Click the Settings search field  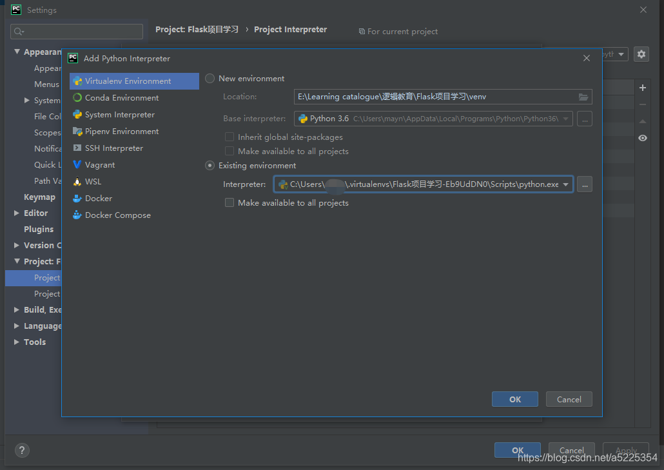point(77,32)
